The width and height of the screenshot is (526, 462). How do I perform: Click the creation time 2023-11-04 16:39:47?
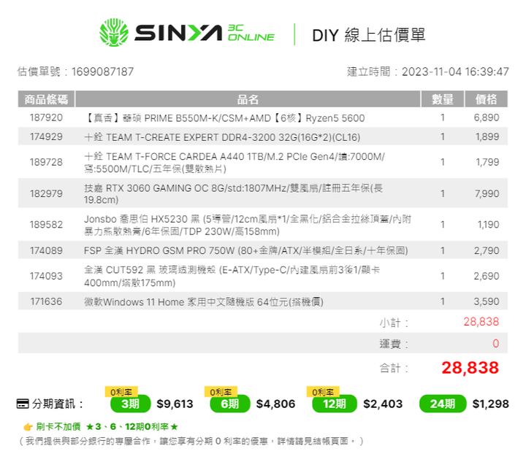(456, 72)
